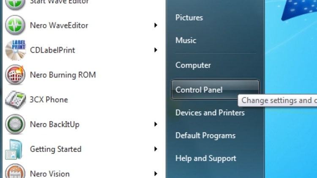Click the Nero Vision clapperboard icon
The image size is (317, 178).
coord(15,172)
